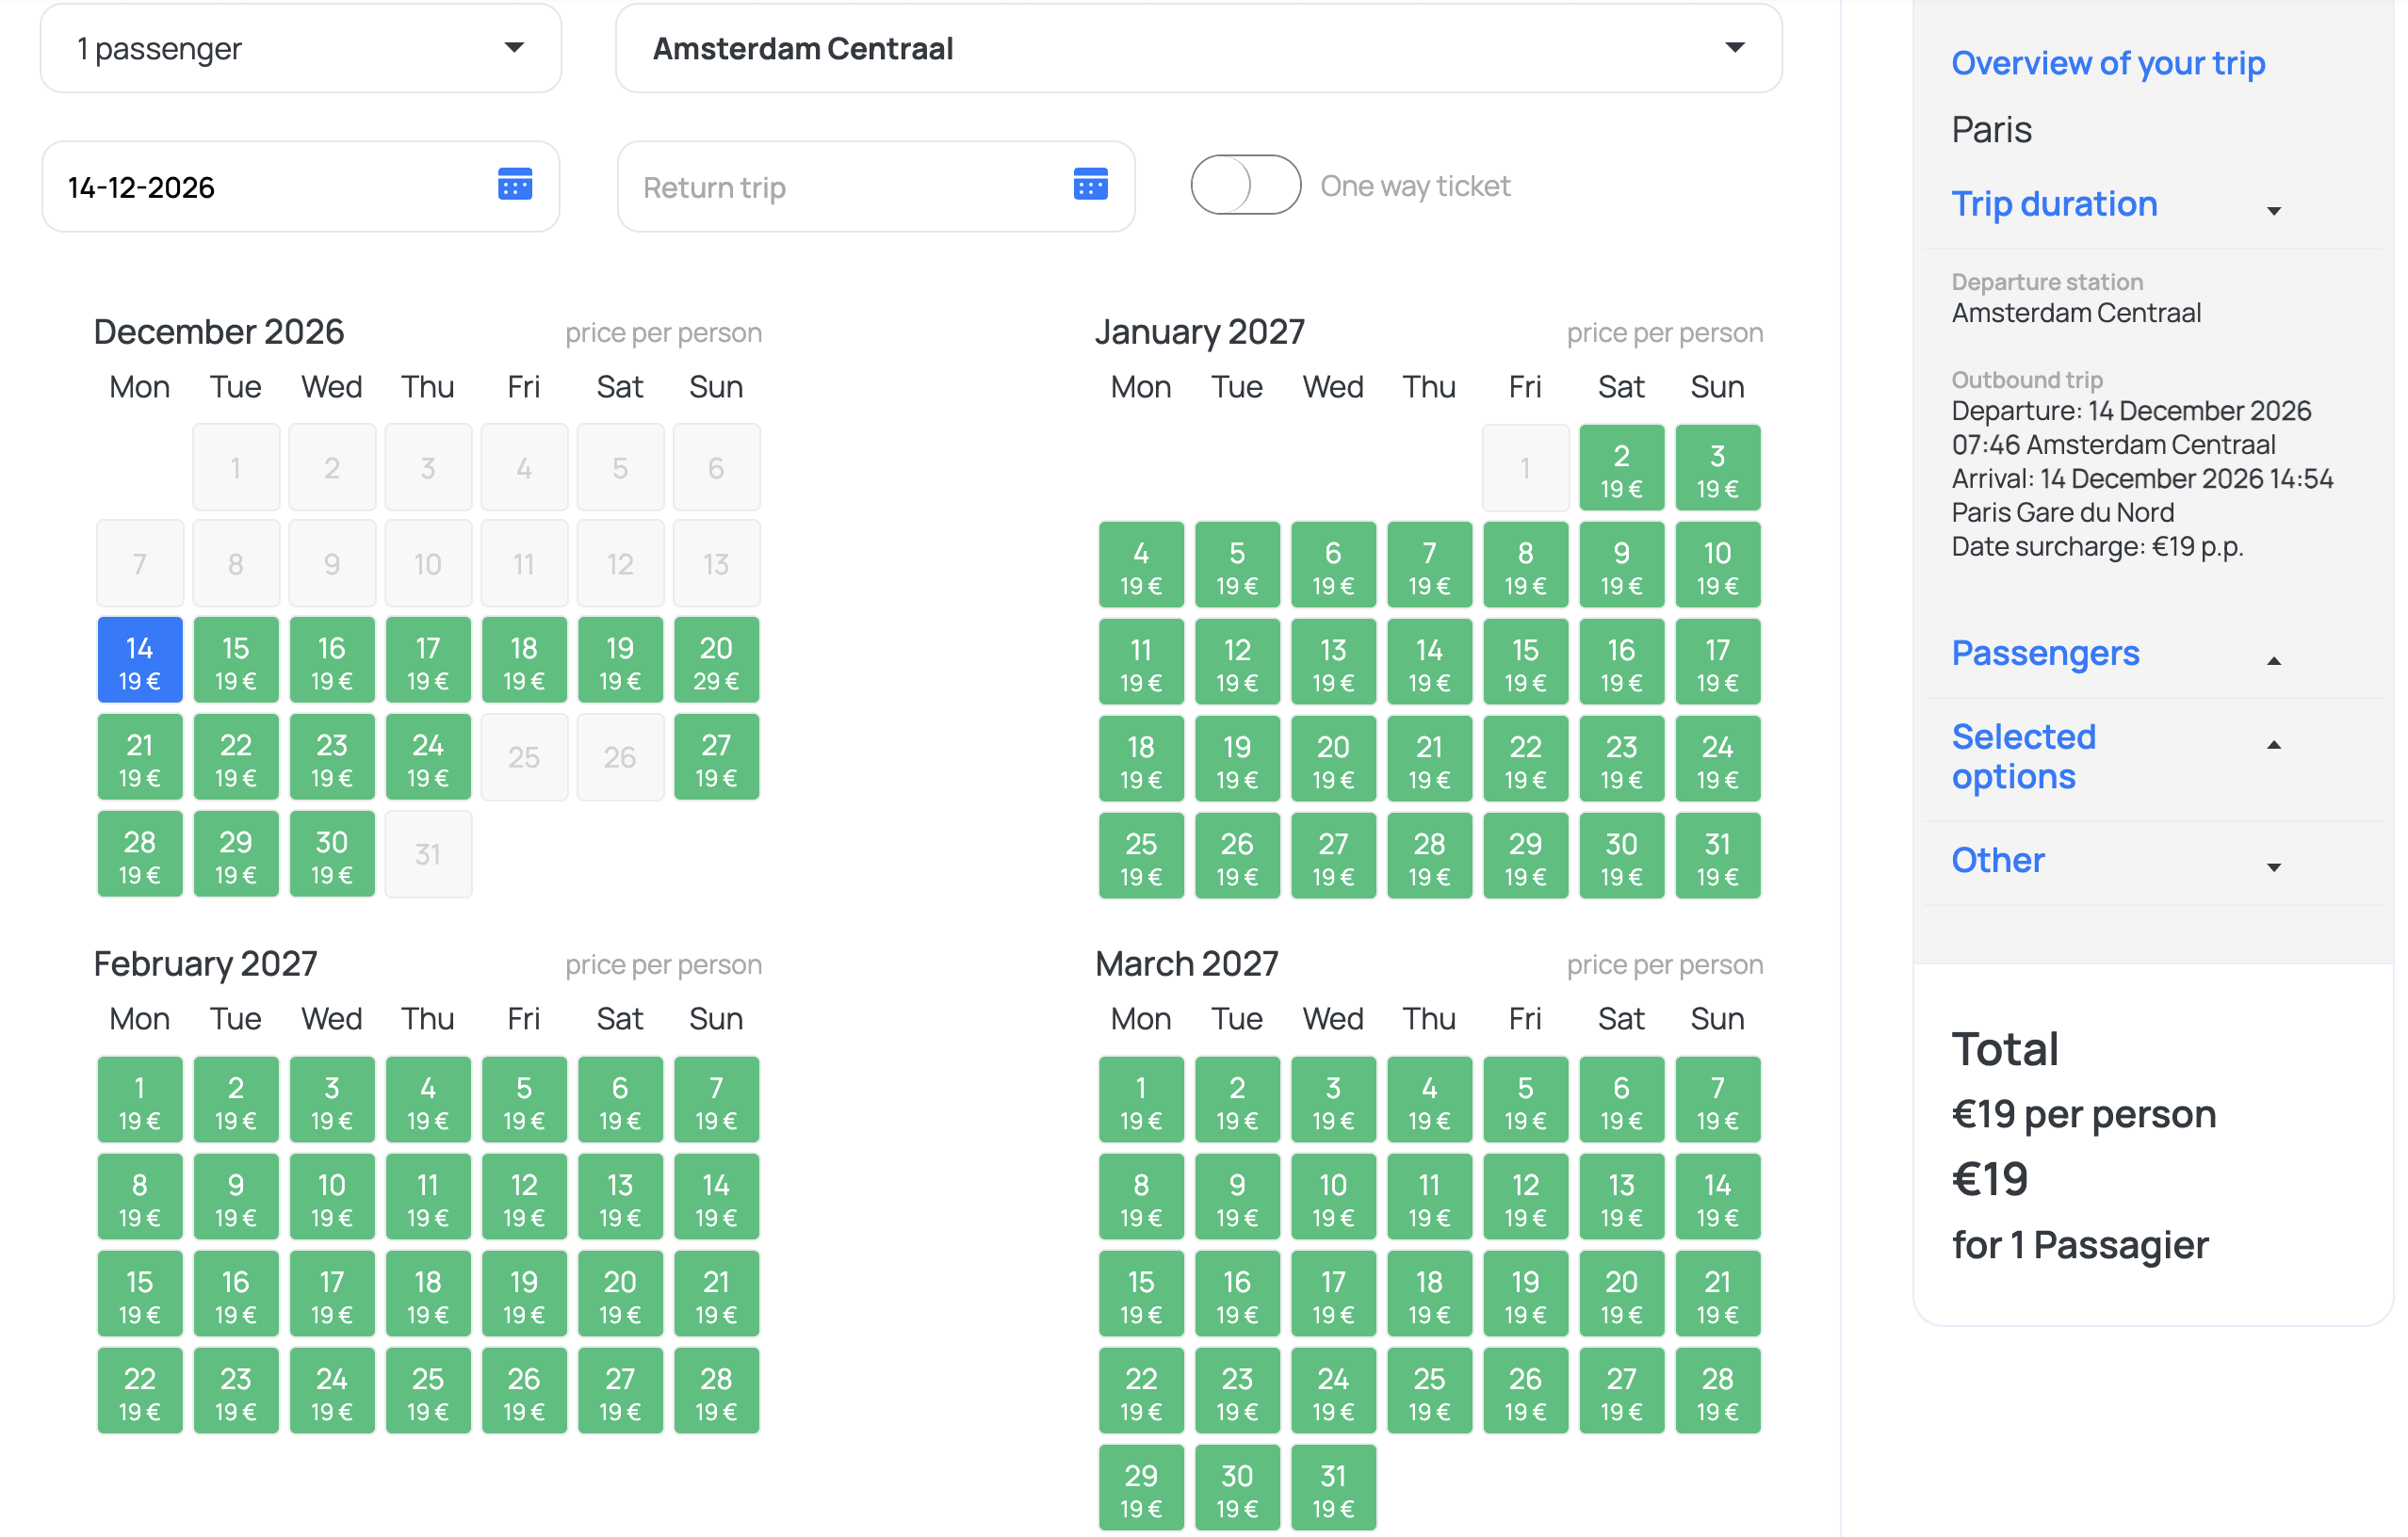Image resolution: width=2408 pixels, height=1537 pixels.
Task: Open the departure date calendar icon
Action: click(x=515, y=185)
